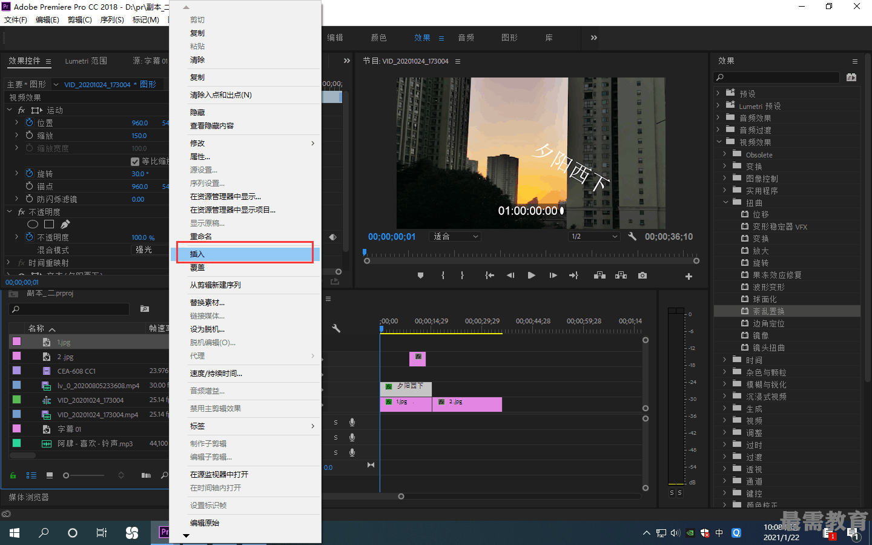Switch project panel to list view

tap(31, 475)
